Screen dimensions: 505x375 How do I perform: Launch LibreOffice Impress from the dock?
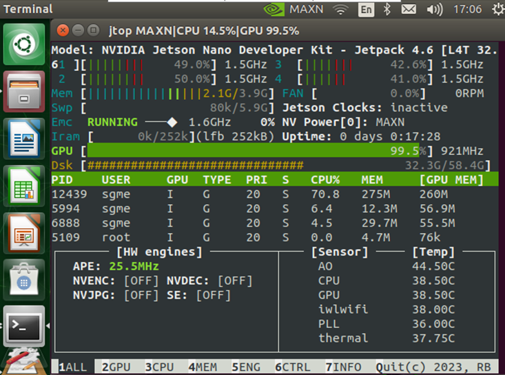tap(24, 233)
